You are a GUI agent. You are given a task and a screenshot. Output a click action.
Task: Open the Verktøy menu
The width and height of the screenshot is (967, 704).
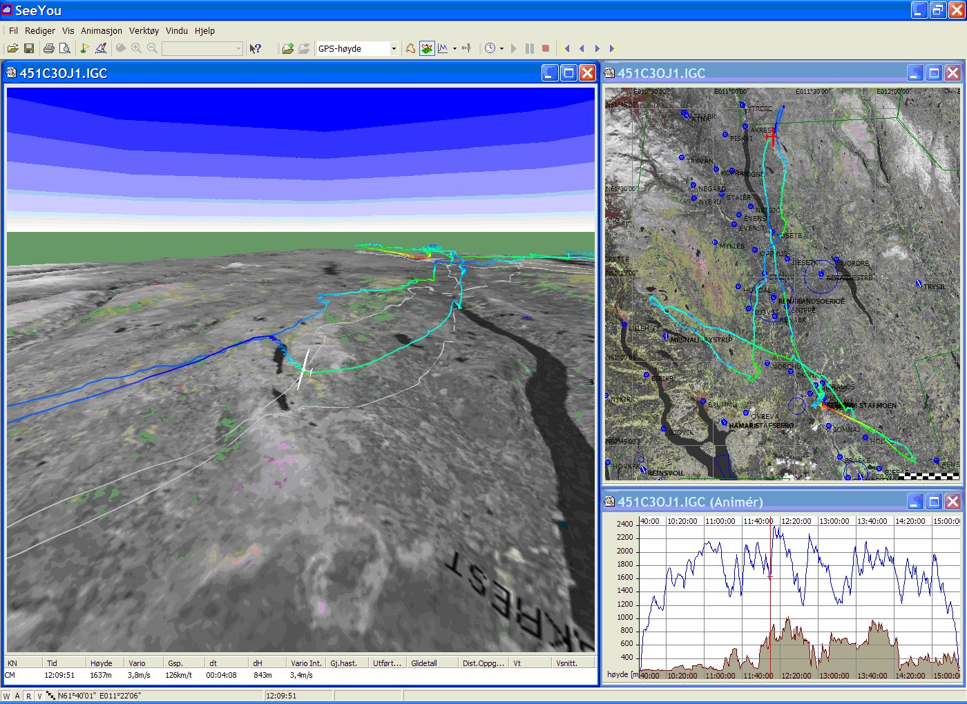click(x=144, y=30)
